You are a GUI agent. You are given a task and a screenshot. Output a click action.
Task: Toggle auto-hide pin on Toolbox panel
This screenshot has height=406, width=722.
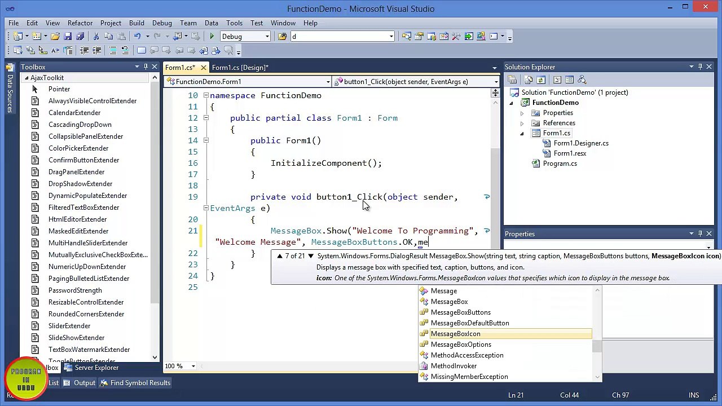tap(146, 67)
